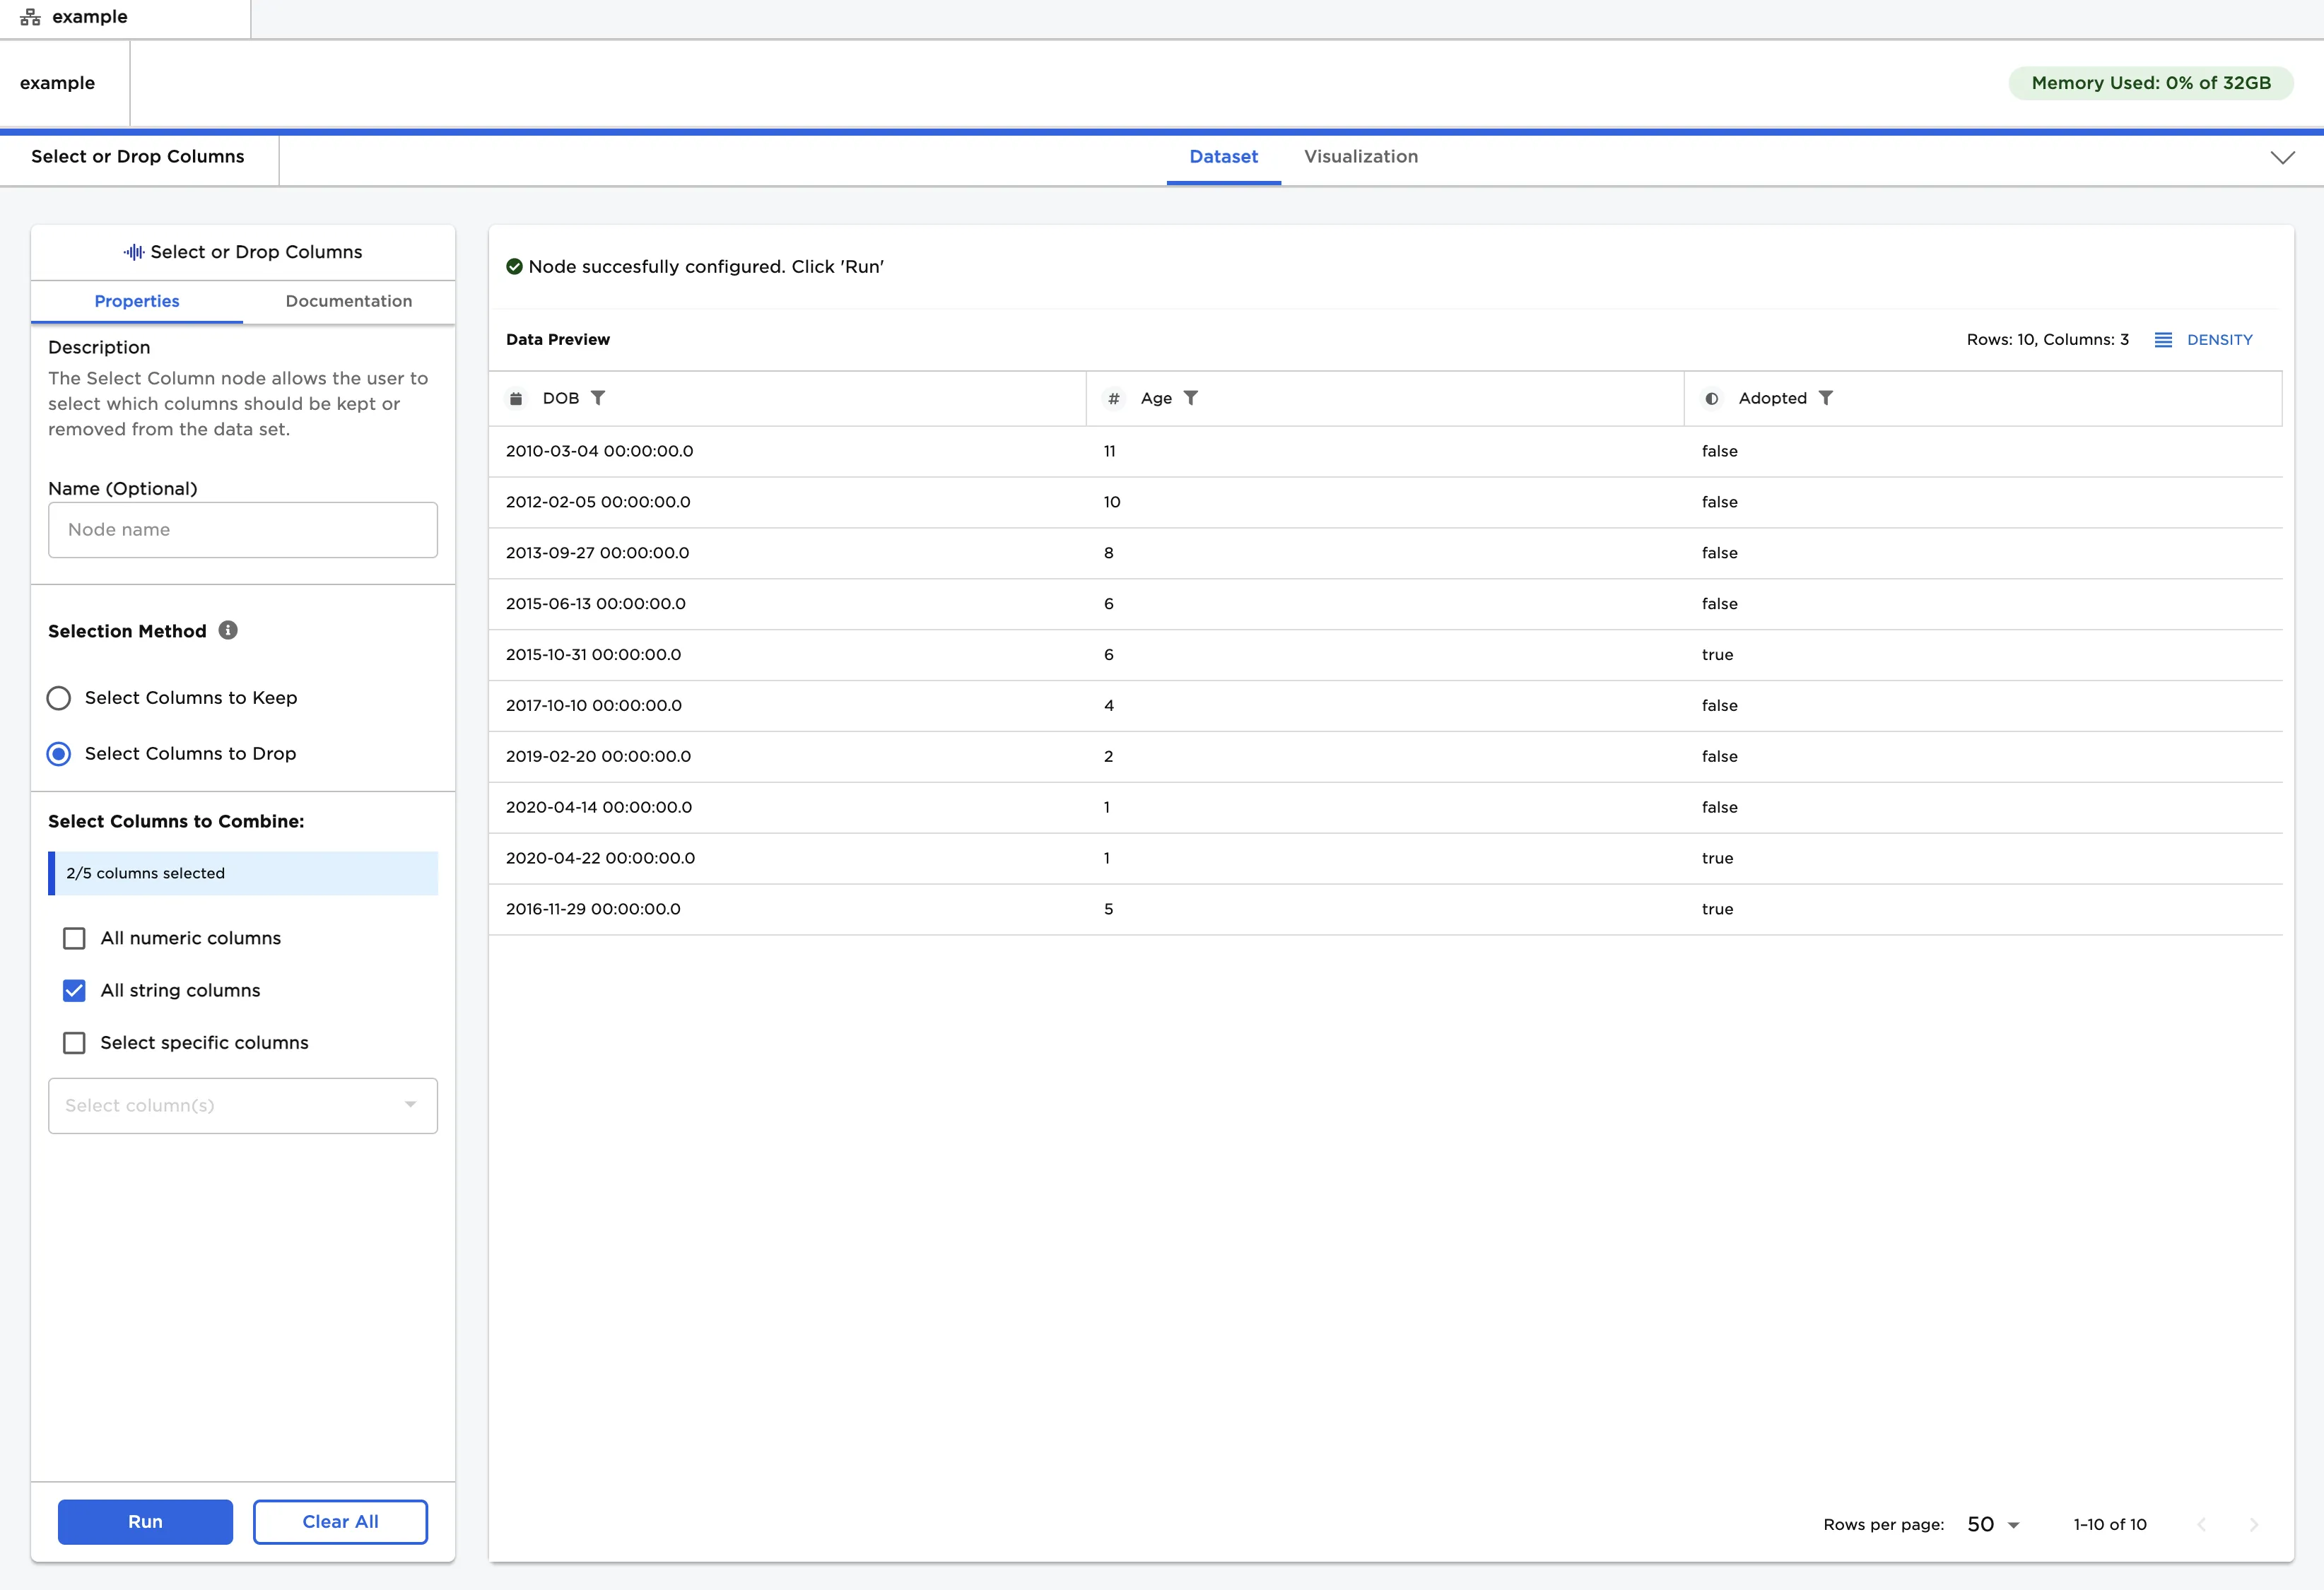Click the Node name input field
Image resolution: width=2324 pixels, height=1590 pixels.
pyautogui.click(x=242, y=529)
